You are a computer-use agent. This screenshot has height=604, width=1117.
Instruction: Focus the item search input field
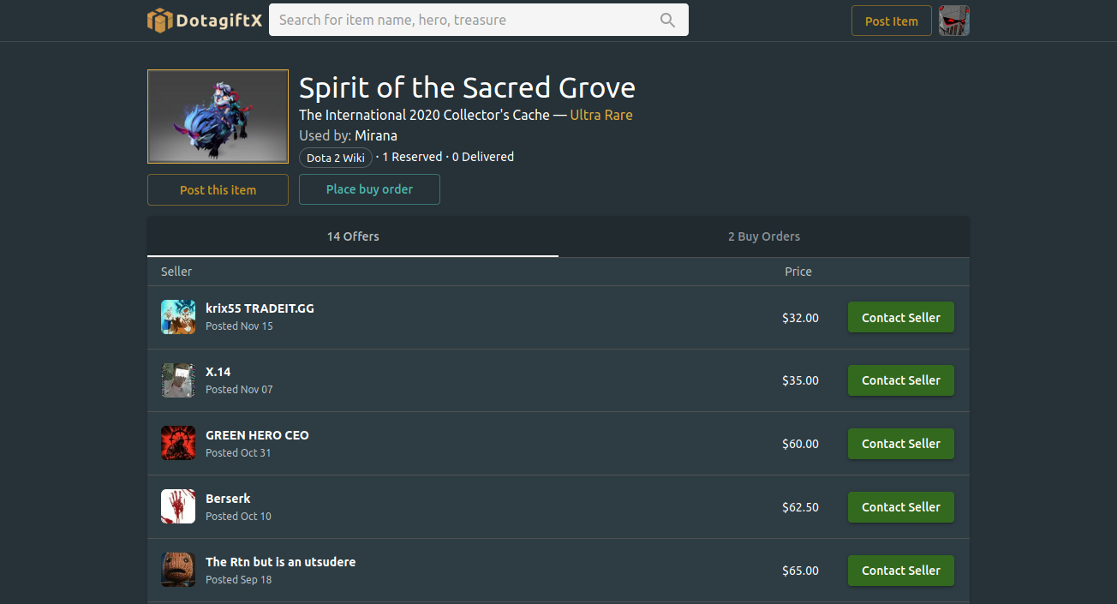coord(463,21)
